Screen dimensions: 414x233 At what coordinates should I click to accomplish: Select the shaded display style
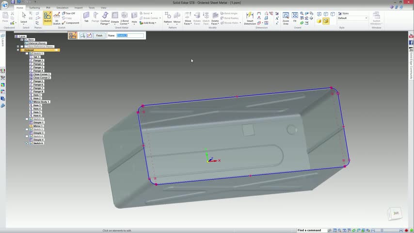point(319,21)
